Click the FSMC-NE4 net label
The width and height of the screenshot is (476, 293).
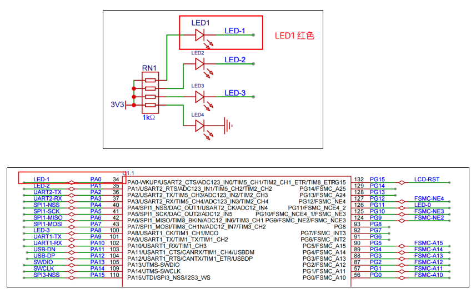pyautogui.click(x=429, y=198)
